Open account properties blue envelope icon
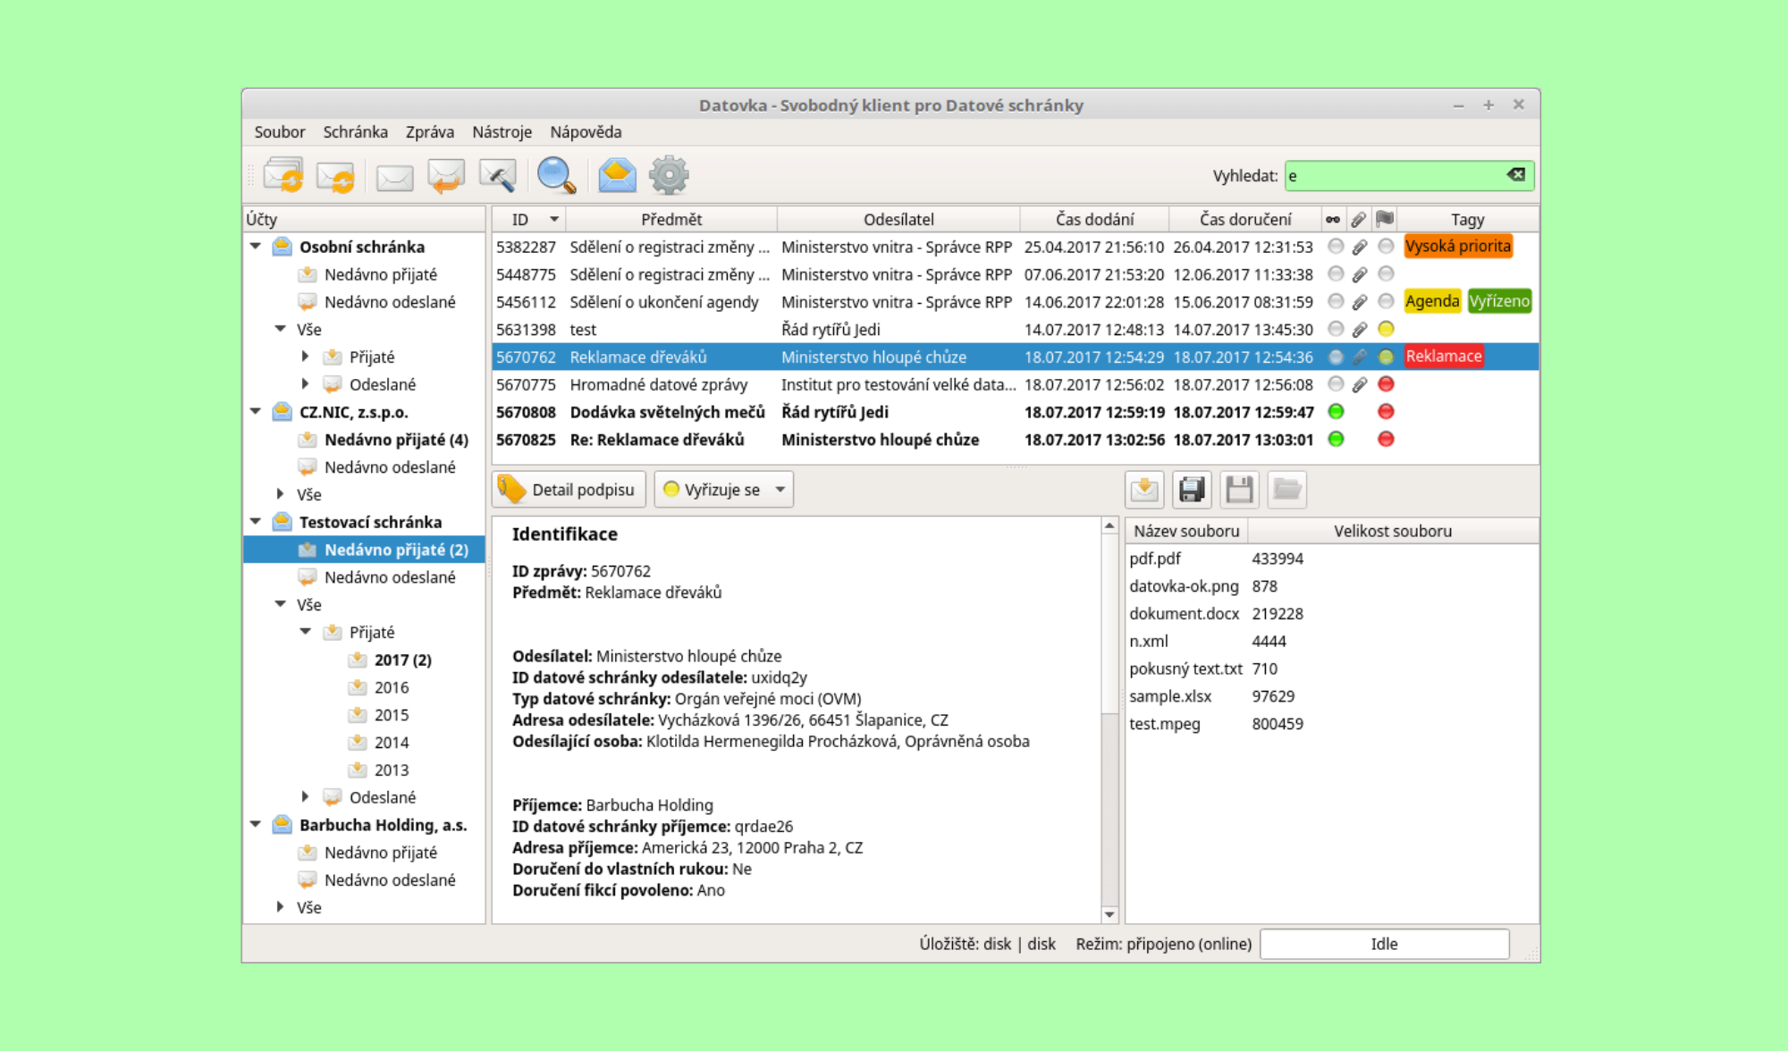 point(617,175)
